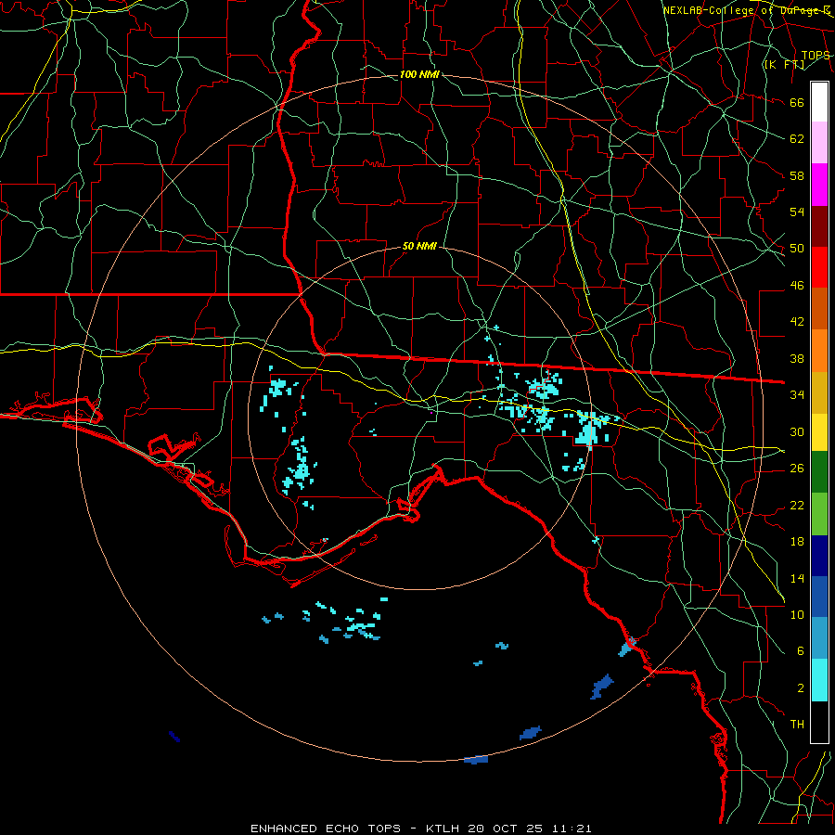Click the legend value '30'
This screenshot has width=835, height=835.
click(x=797, y=431)
